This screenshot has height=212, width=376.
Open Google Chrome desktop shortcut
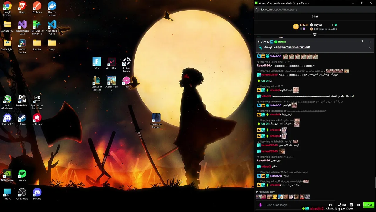click(x=7, y=9)
